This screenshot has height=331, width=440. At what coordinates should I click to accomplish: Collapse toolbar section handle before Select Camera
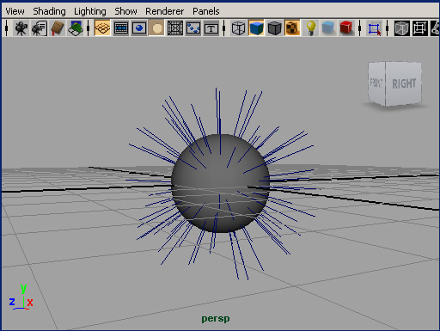tap(7, 28)
